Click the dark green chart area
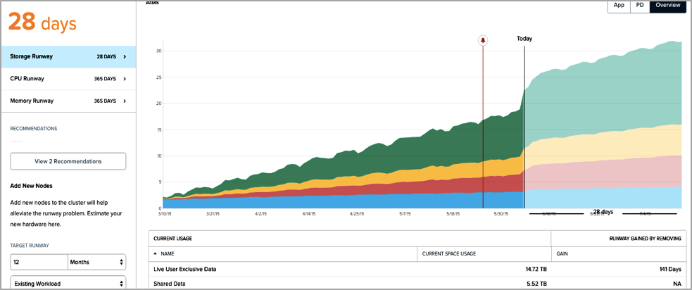Viewport: 692px width, 290px height. (x=397, y=154)
